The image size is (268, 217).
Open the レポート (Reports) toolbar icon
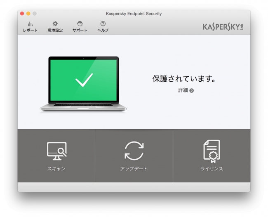tap(30, 24)
